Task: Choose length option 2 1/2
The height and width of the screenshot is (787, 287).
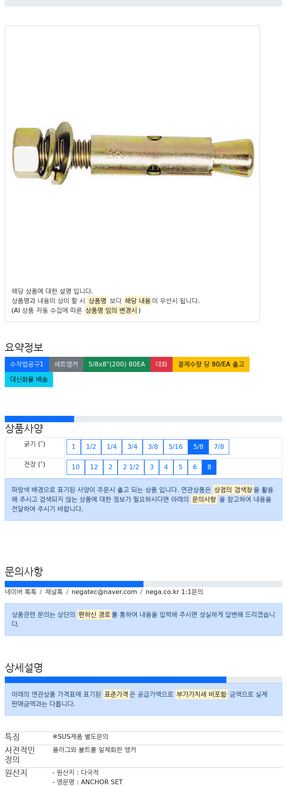Action: [131, 467]
